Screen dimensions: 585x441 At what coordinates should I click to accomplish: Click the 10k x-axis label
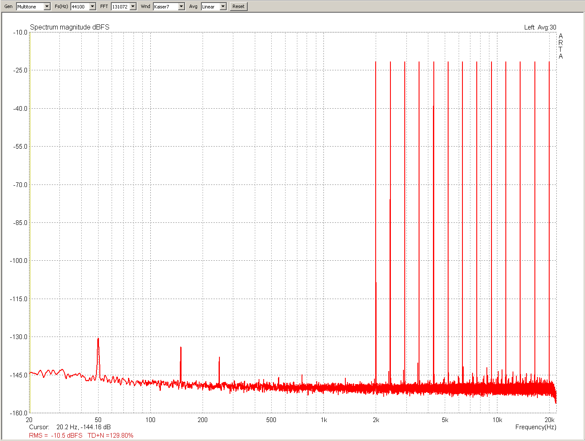point(497,420)
